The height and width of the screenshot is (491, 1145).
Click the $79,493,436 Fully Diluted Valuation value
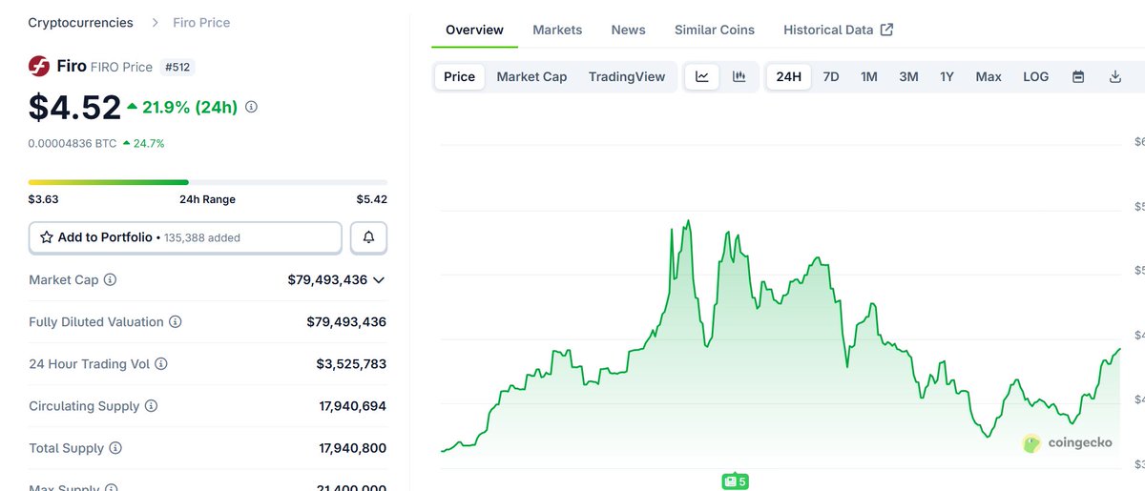tap(346, 322)
